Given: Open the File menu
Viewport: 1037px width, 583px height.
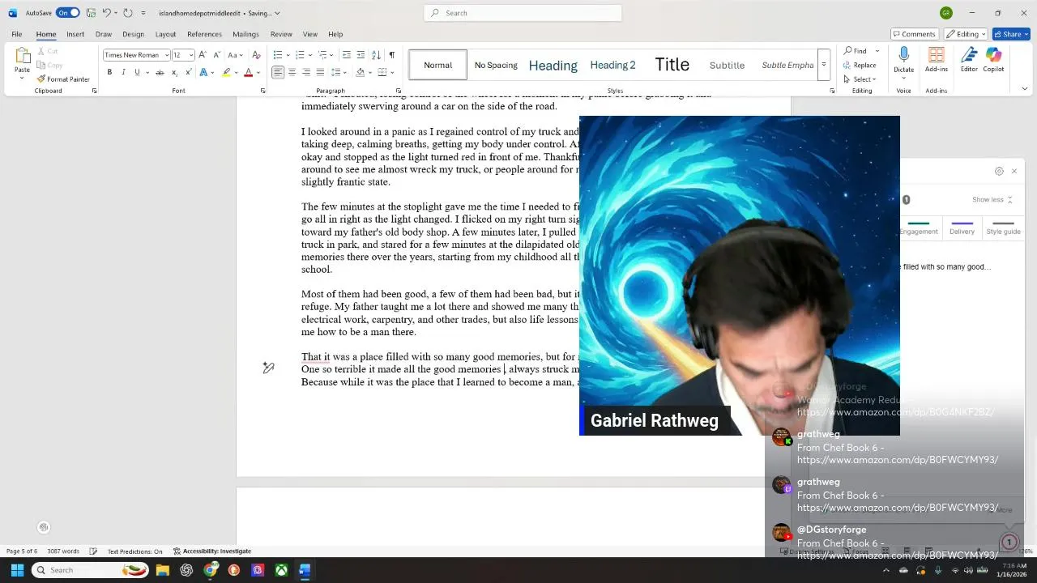Looking at the screenshot, I should [x=16, y=34].
